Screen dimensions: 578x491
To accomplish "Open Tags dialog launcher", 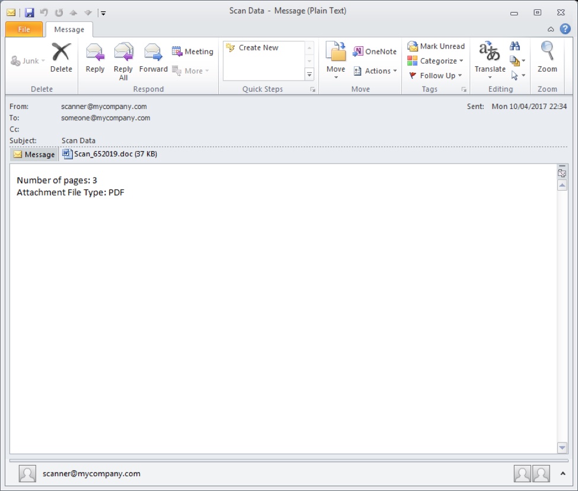I will (464, 89).
